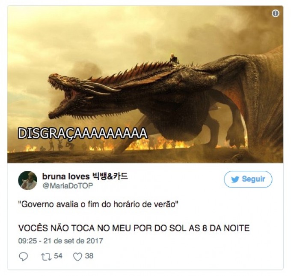View the like count 38

tap(89, 256)
